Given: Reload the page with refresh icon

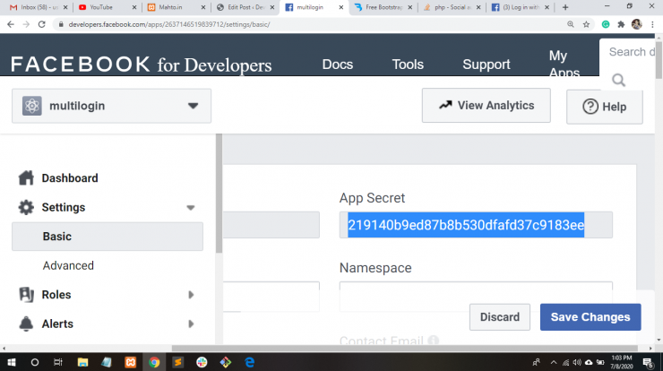Looking at the screenshot, I should (x=41, y=24).
